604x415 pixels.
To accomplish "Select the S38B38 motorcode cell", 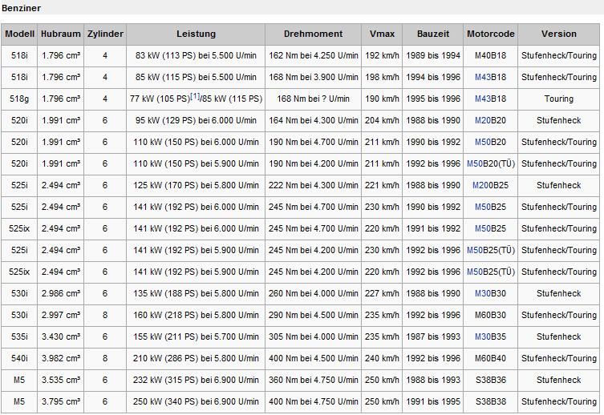I will pos(490,401).
